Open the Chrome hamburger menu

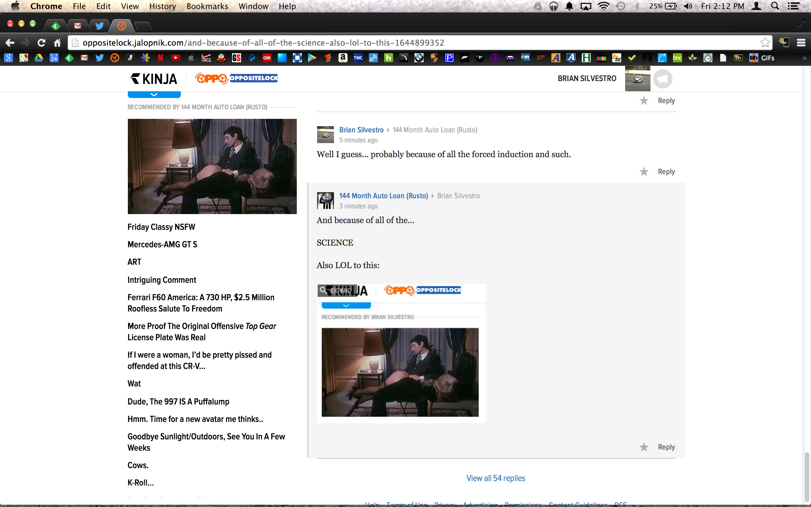coord(801,43)
